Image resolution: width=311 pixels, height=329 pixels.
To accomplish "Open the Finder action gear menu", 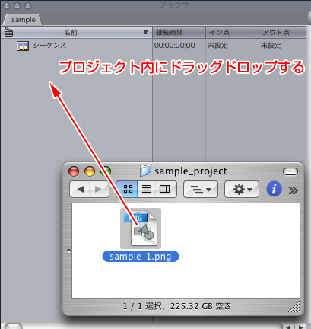I will tap(242, 189).
